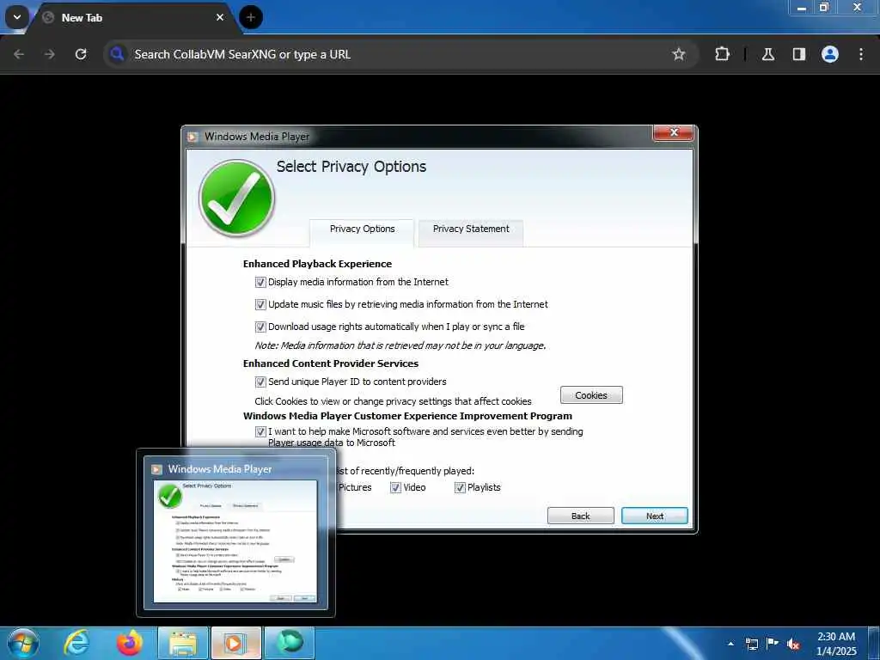Uncheck Update music files by retrieving media information
The image size is (880, 660).
pos(260,305)
